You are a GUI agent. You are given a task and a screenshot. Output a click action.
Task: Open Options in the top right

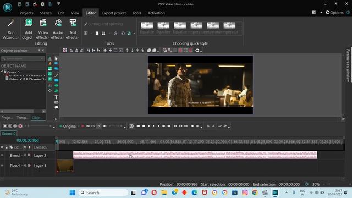coord(334,13)
